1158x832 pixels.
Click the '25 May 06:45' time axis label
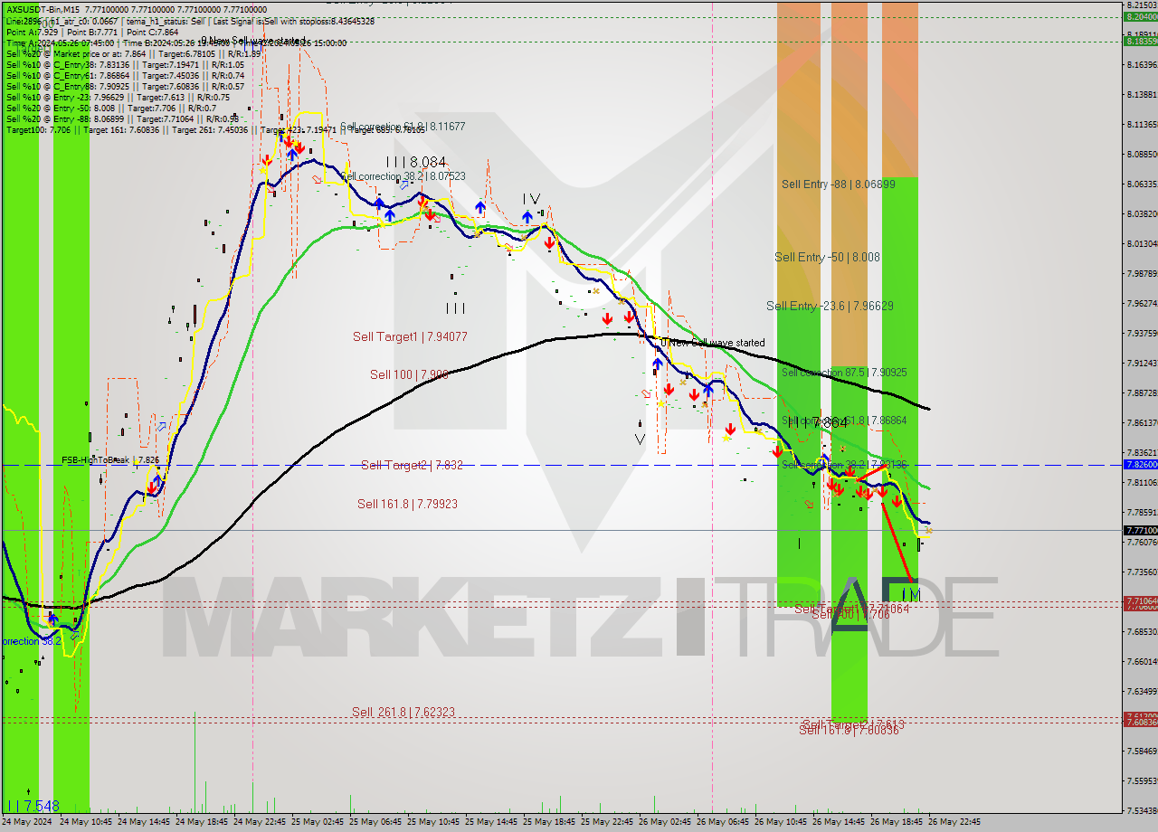pyautogui.click(x=375, y=822)
